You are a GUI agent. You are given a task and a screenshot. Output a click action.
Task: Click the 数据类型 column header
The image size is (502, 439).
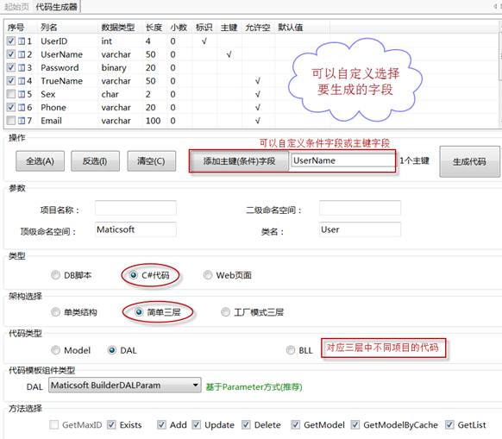[x=118, y=28]
